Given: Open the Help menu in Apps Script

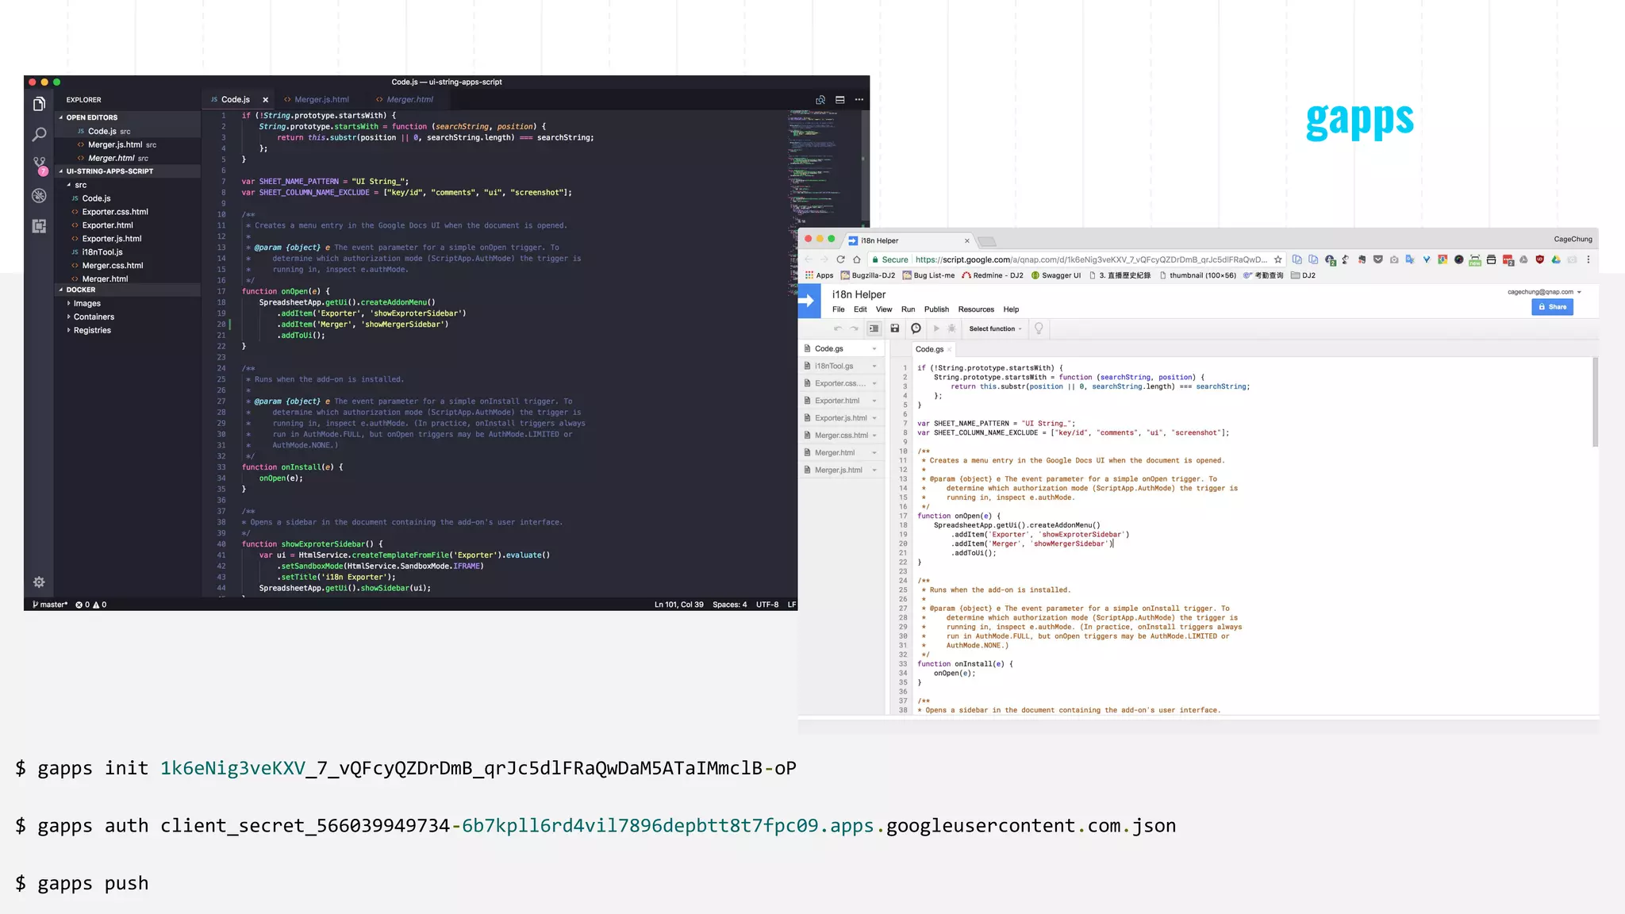Looking at the screenshot, I should click(1011, 309).
